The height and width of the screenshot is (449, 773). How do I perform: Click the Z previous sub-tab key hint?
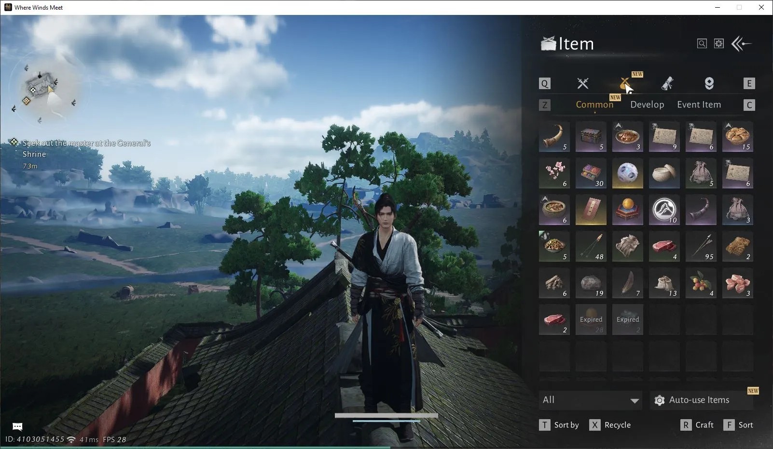coord(545,105)
